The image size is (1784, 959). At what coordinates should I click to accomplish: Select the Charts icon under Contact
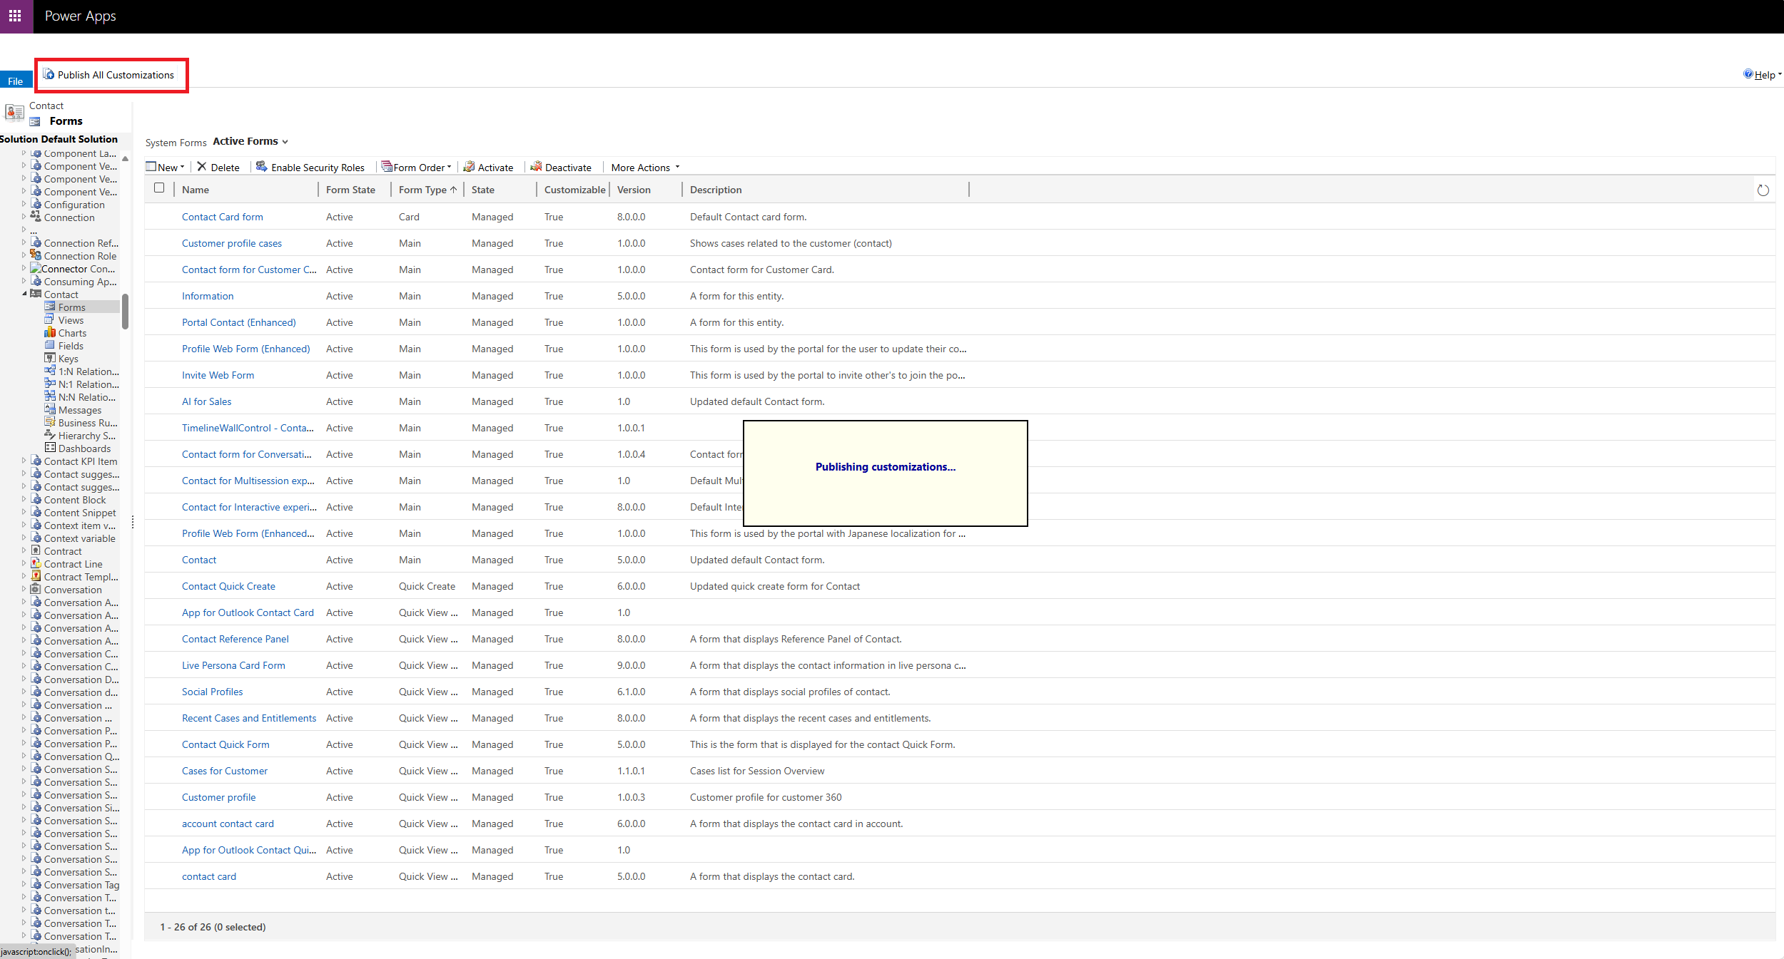tap(50, 333)
